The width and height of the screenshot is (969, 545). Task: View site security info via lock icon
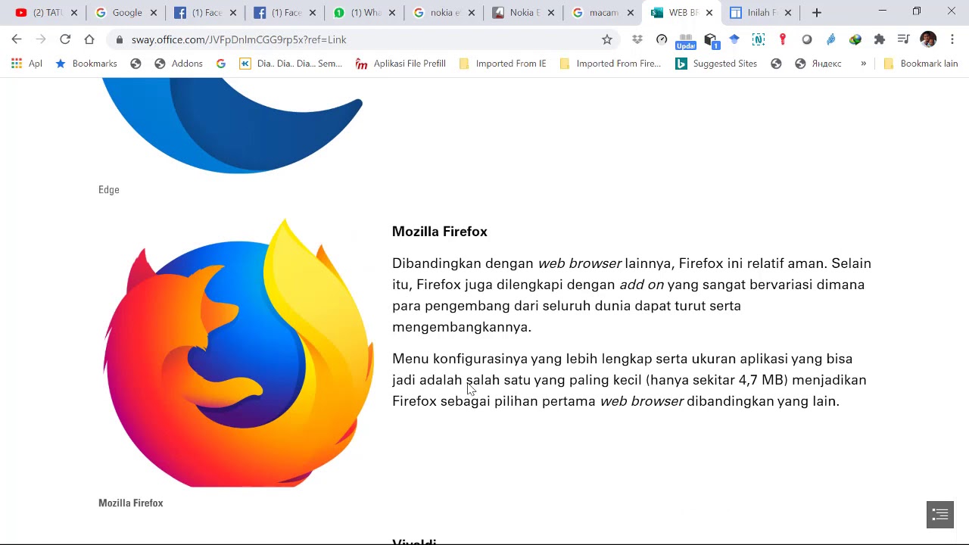click(x=120, y=39)
